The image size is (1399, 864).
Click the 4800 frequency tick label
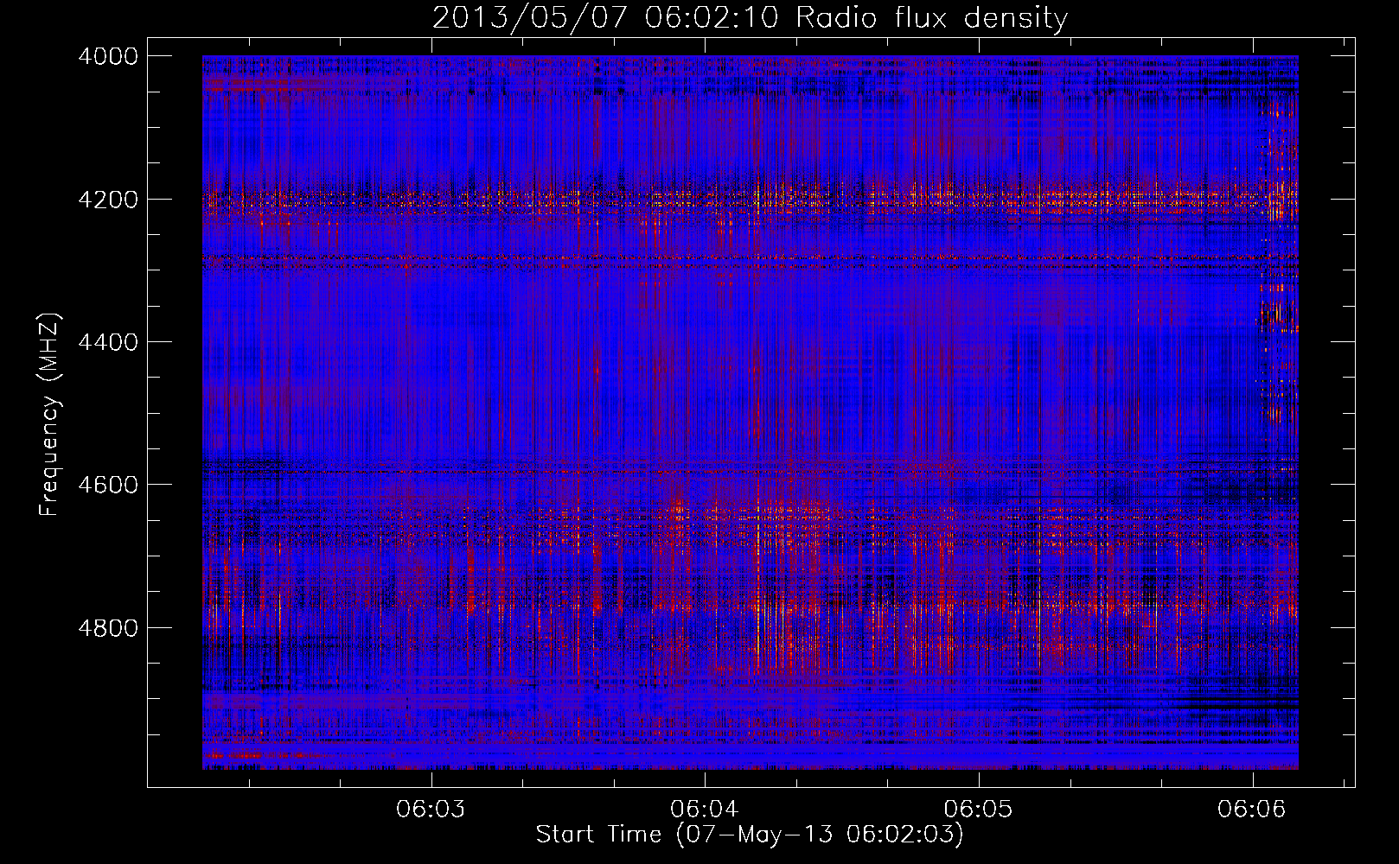pos(108,628)
